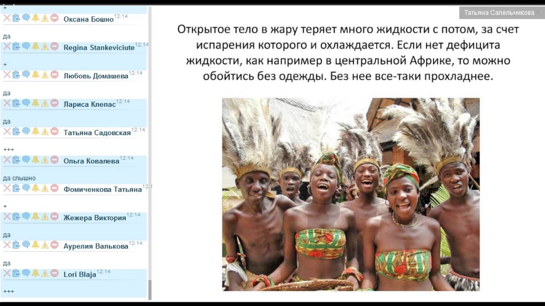Click clipboard icon beside Лариса Клепас
545x306 pixels.
point(16,103)
